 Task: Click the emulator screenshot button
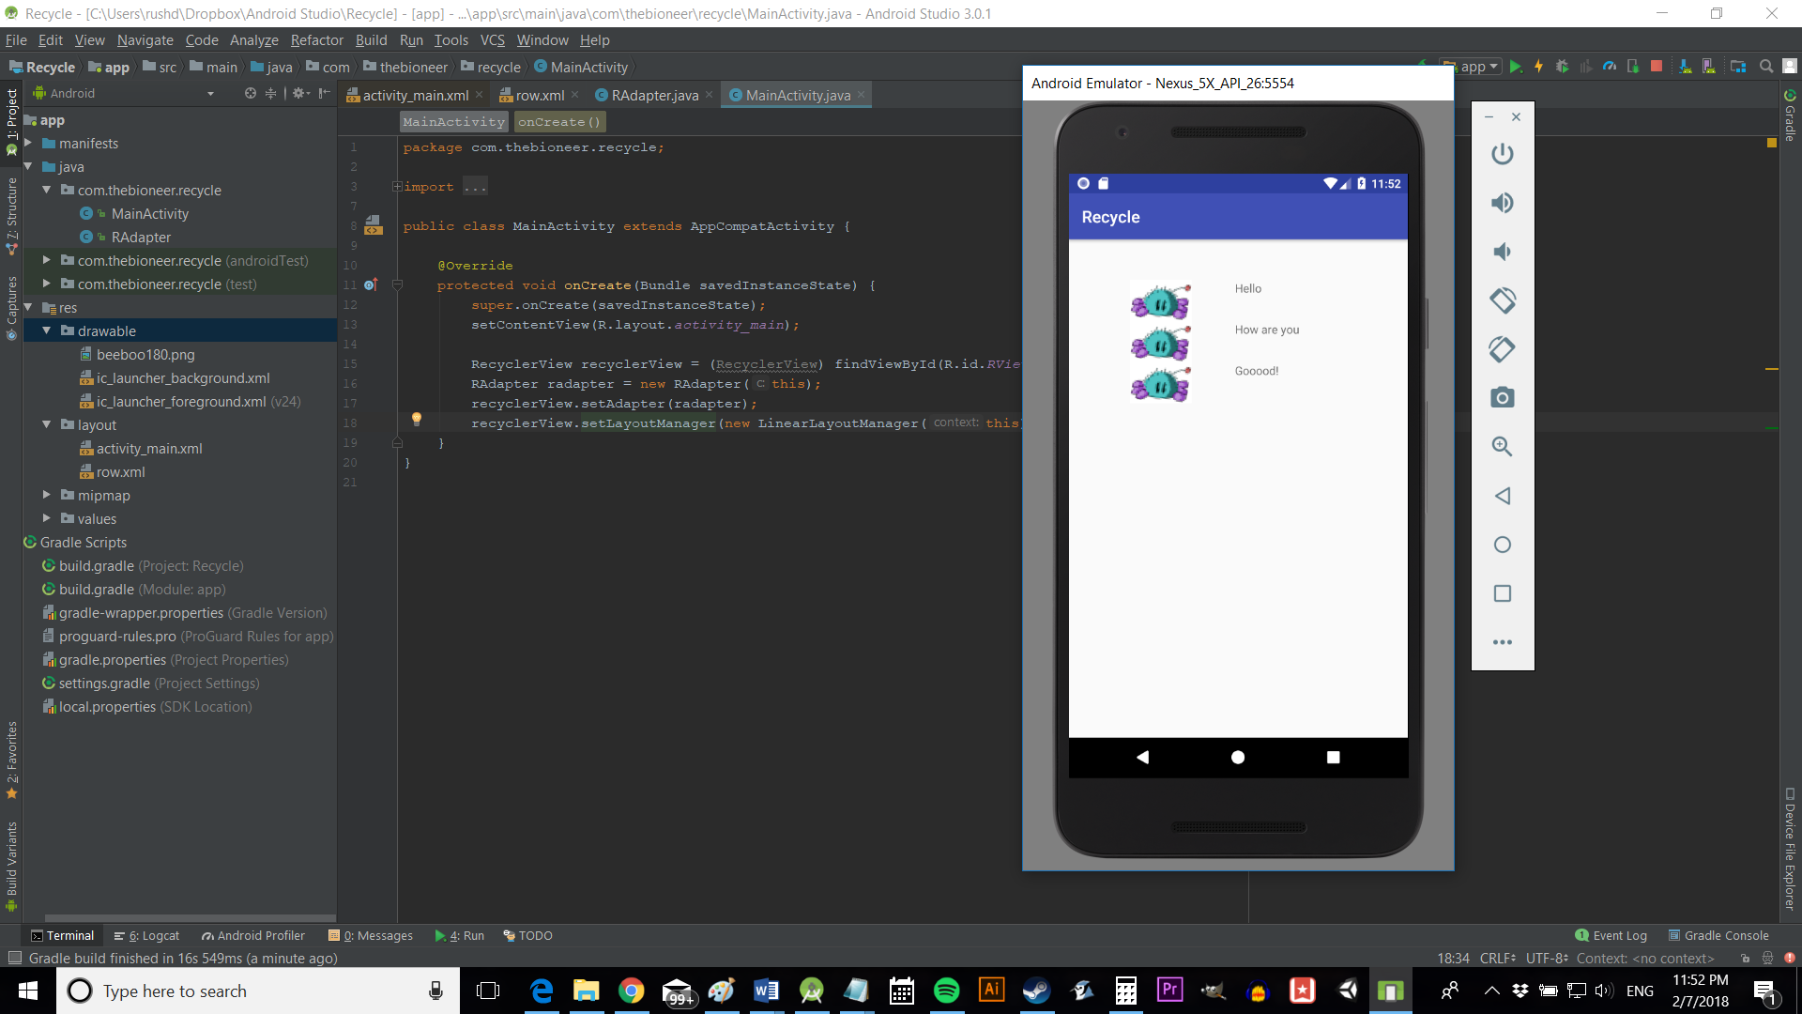coord(1502,396)
